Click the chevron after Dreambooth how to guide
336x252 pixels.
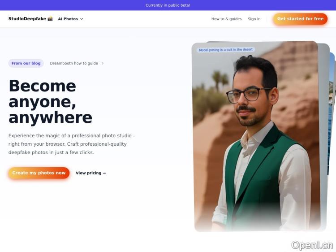103,63
